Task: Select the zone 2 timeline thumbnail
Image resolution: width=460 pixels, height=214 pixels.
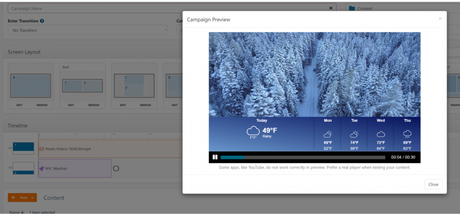Action: pos(23,168)
